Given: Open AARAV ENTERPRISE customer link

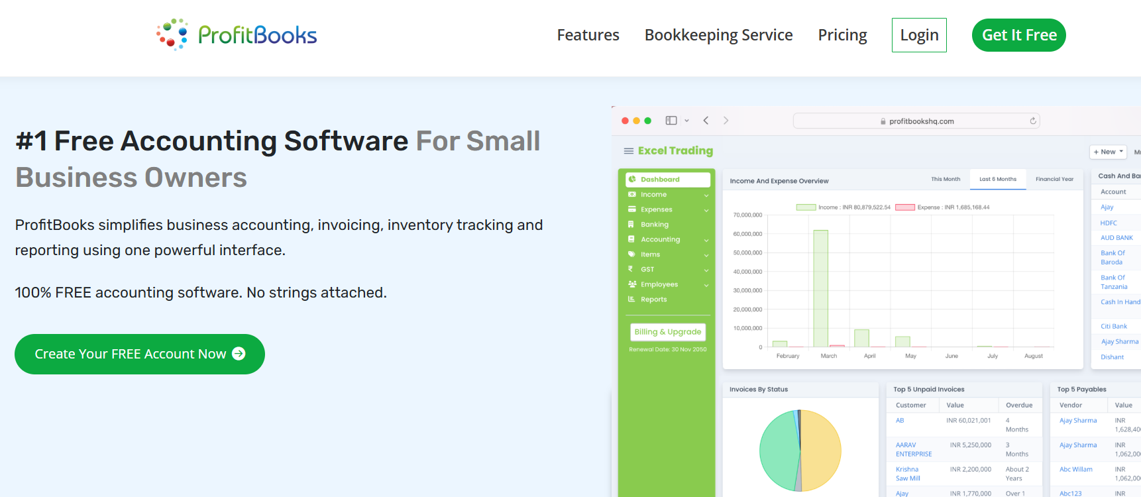Looking at the screenshot, I should pyautogui.click(x=914, y=450).
